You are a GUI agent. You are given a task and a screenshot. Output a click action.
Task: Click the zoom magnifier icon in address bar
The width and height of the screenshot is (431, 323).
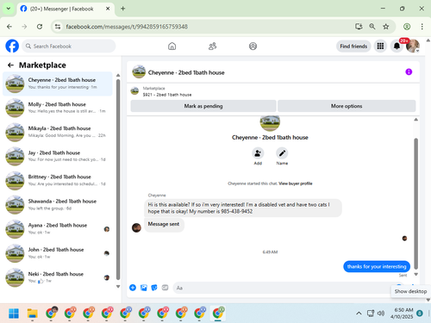[x=372, y=27]
